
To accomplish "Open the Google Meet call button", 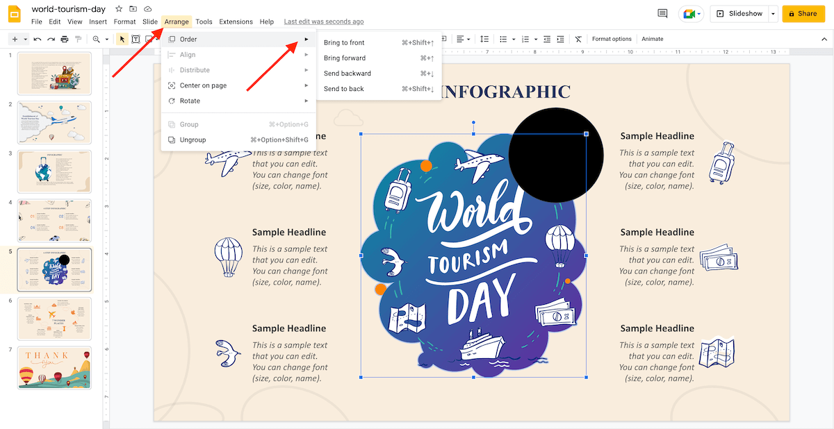I will click(x=691, y=13).
